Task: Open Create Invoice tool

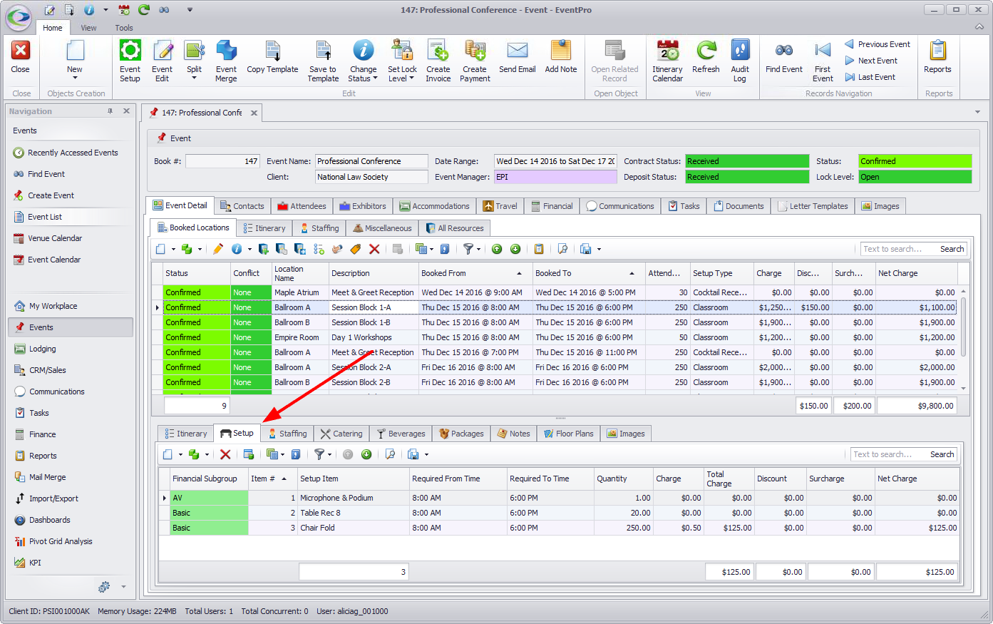Action: [438, 61]
